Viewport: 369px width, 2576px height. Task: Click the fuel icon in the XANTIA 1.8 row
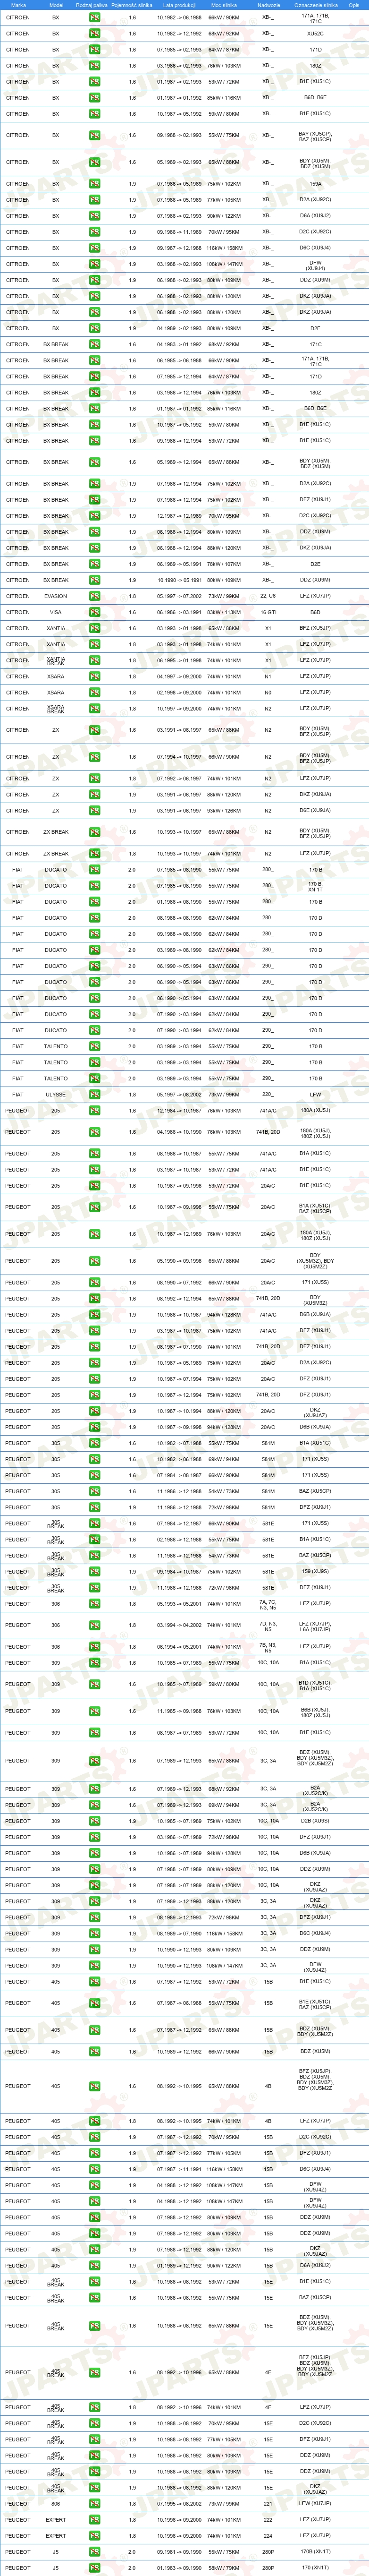click(x=94, y=644)
